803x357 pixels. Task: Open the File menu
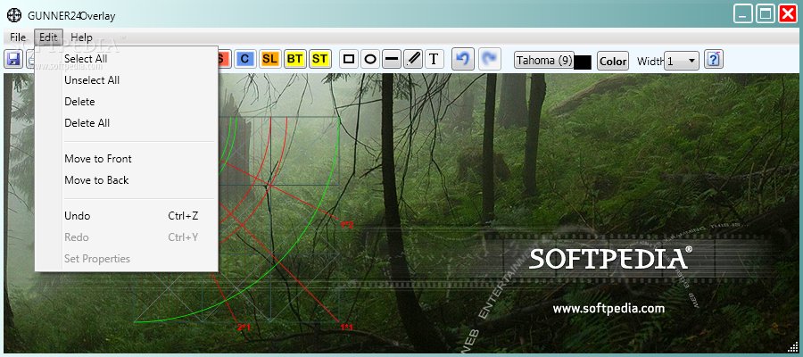click(18, 37)
